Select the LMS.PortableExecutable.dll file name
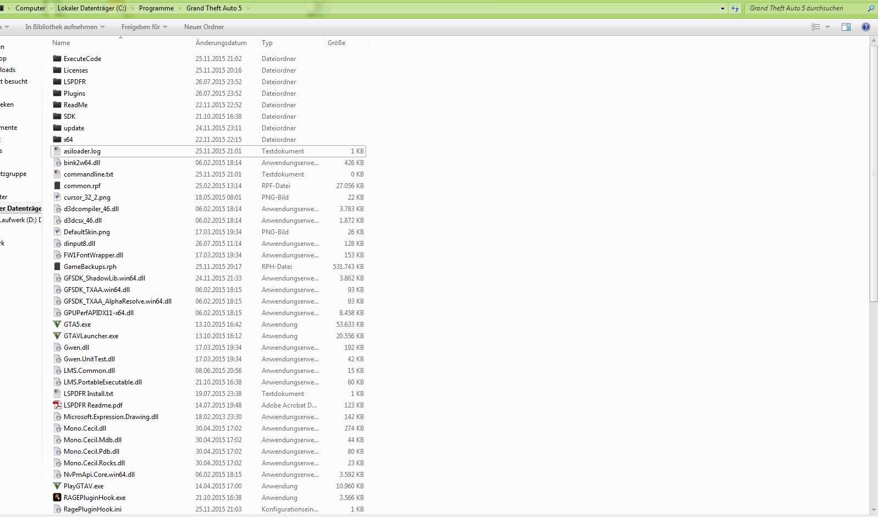This screenshot has height=517, width=878. pos(103,382)
